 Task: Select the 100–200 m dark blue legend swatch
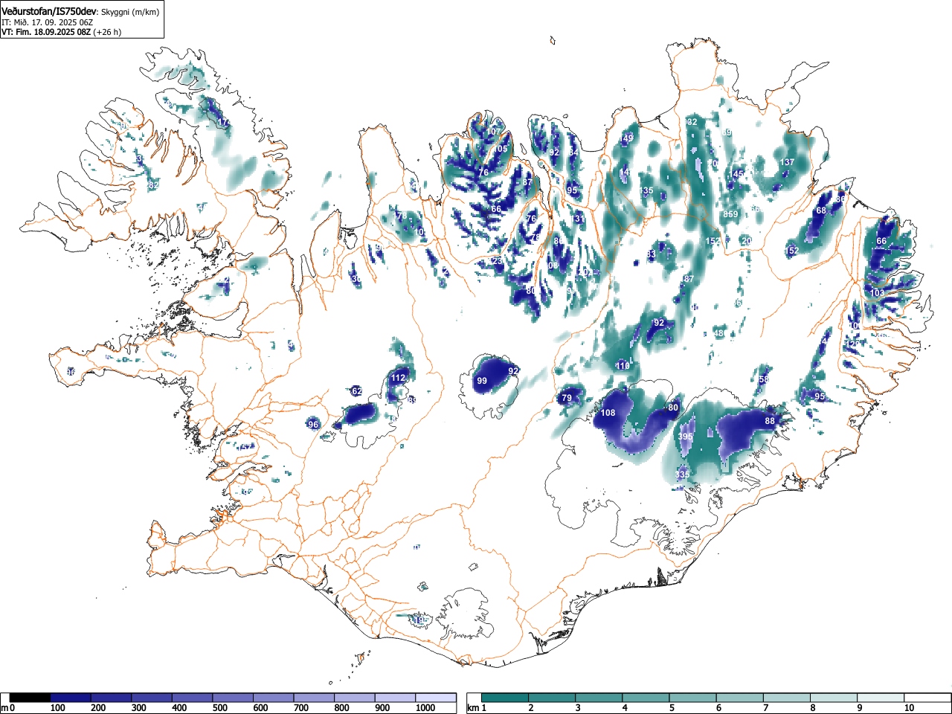71,698
